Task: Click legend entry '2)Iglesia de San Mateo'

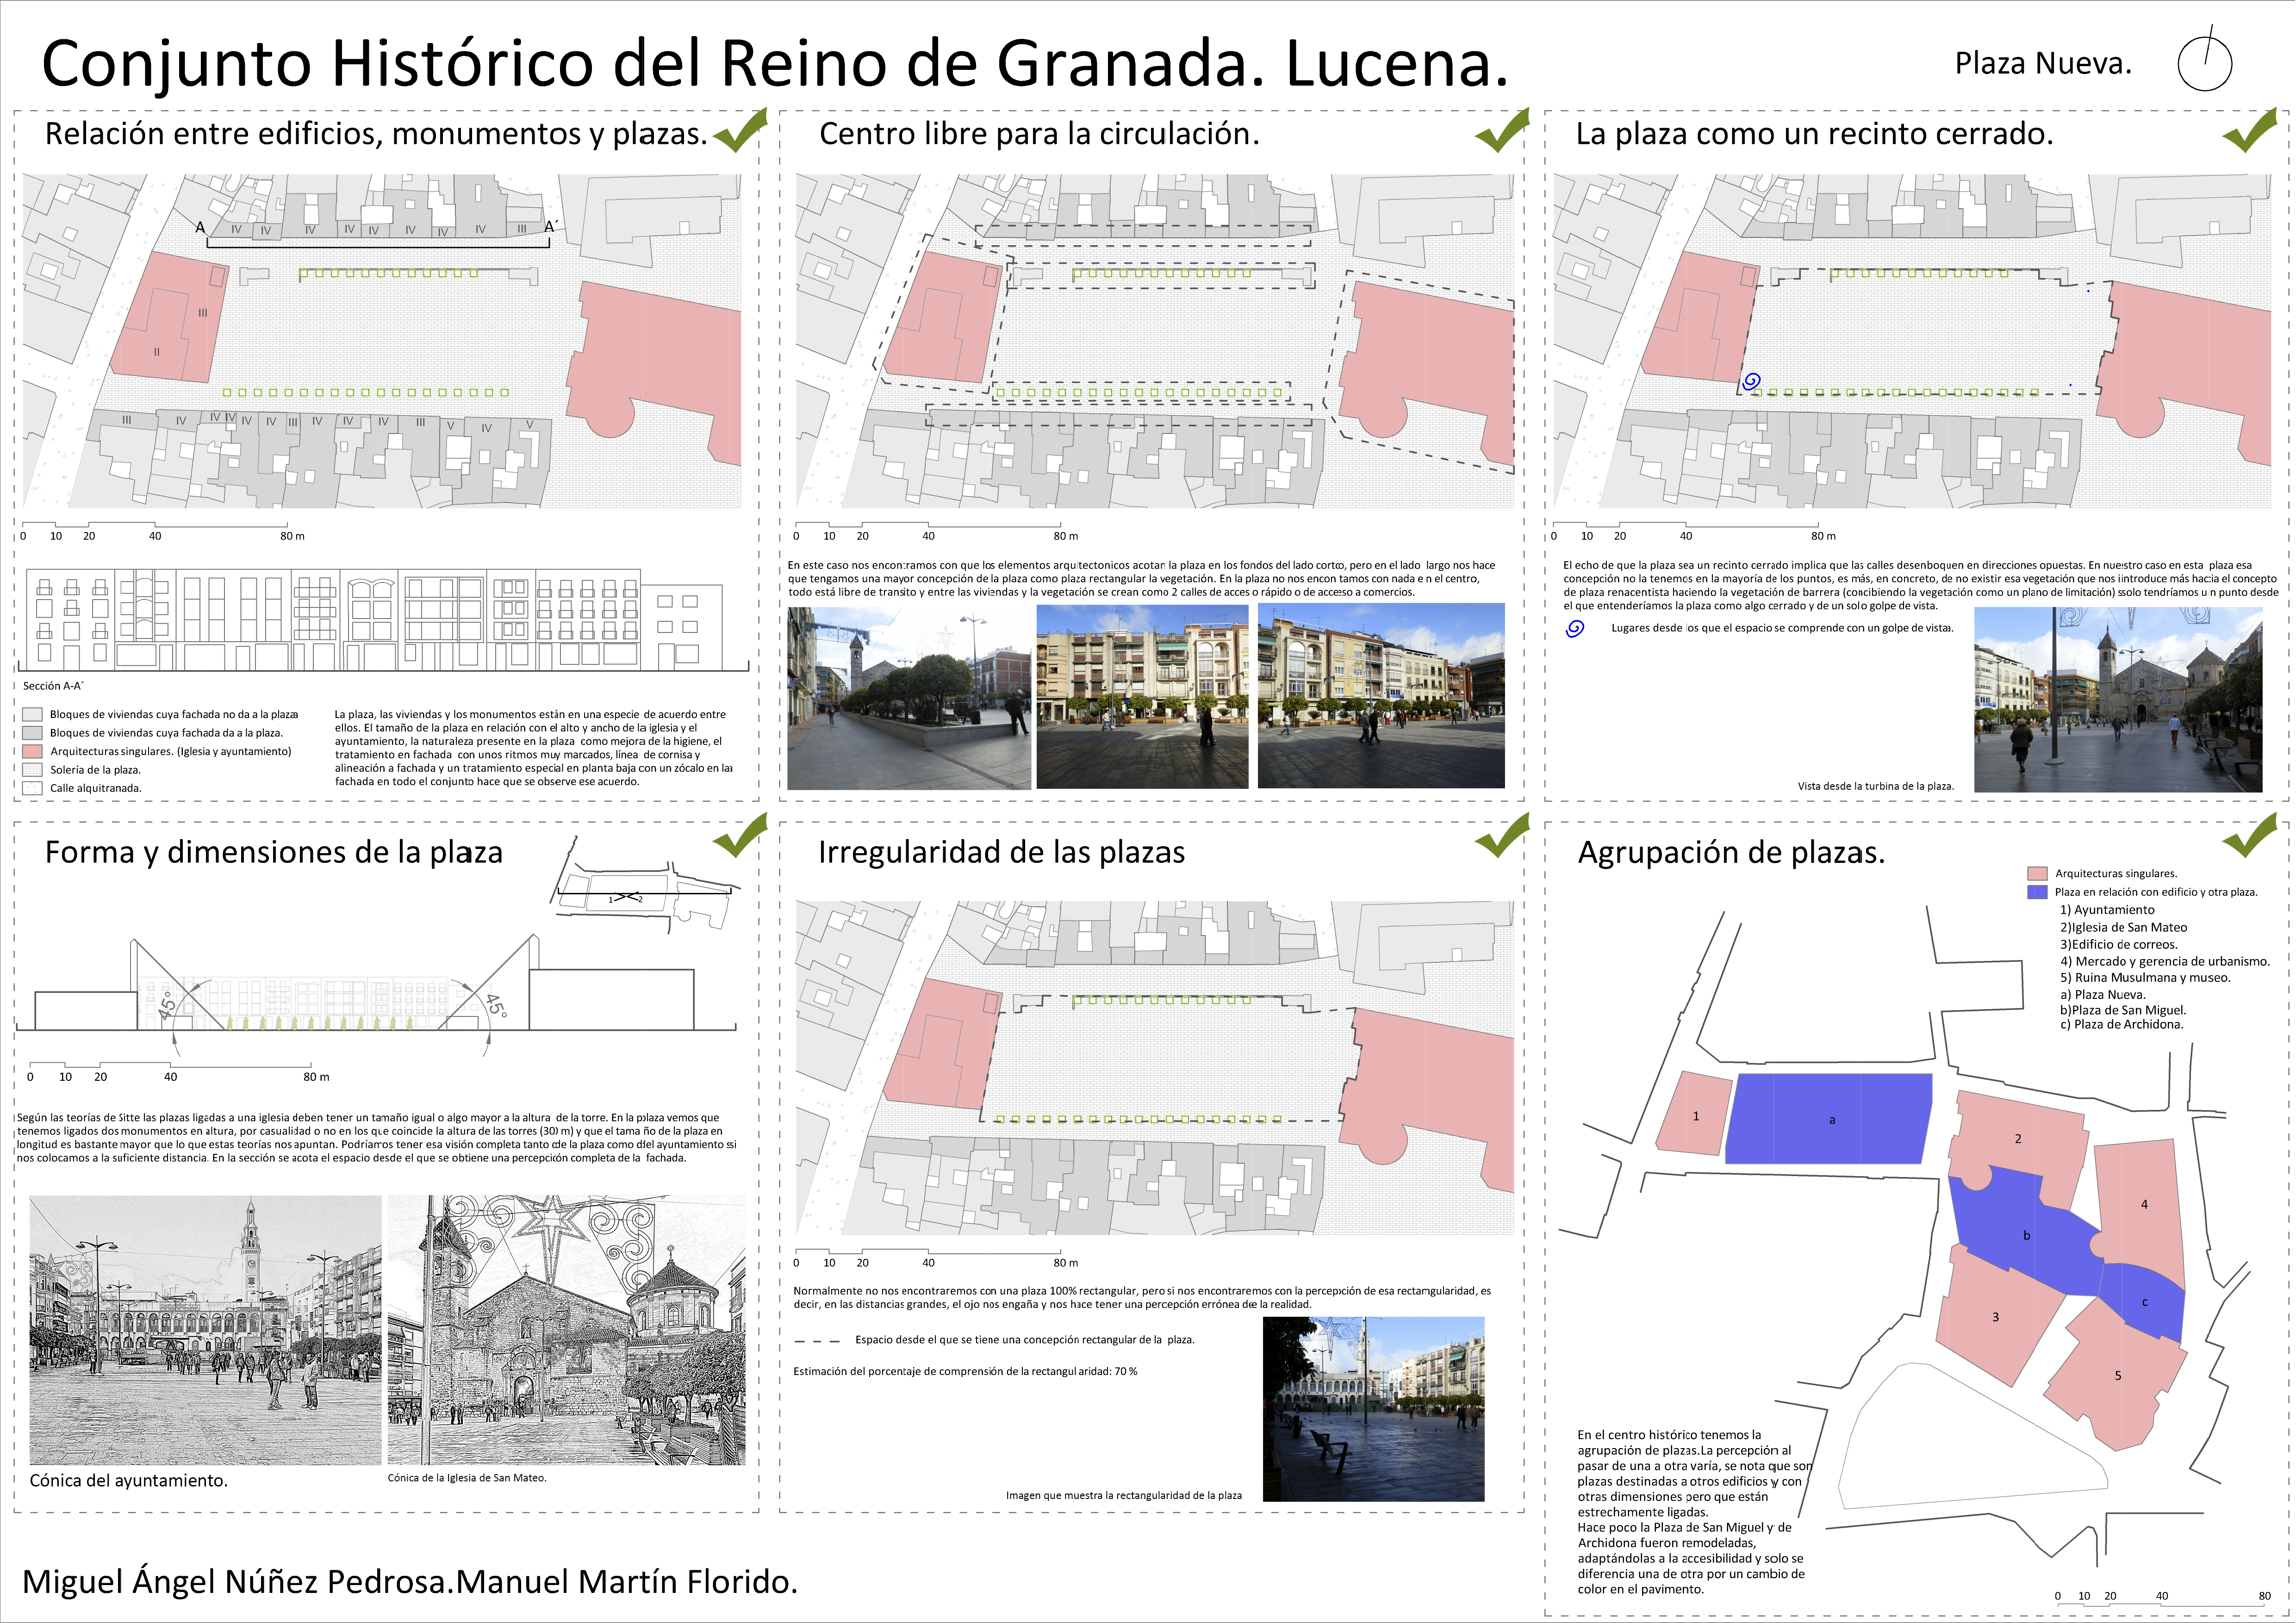Action: click(2123, 928)
